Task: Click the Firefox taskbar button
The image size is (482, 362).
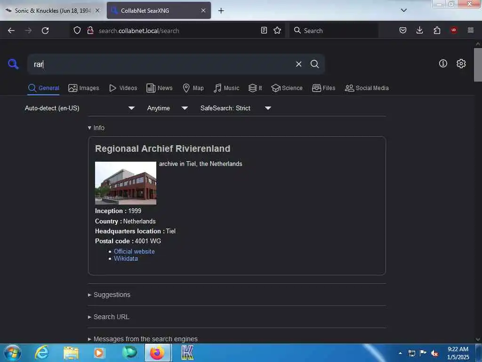Action: [x=157, y=353]
